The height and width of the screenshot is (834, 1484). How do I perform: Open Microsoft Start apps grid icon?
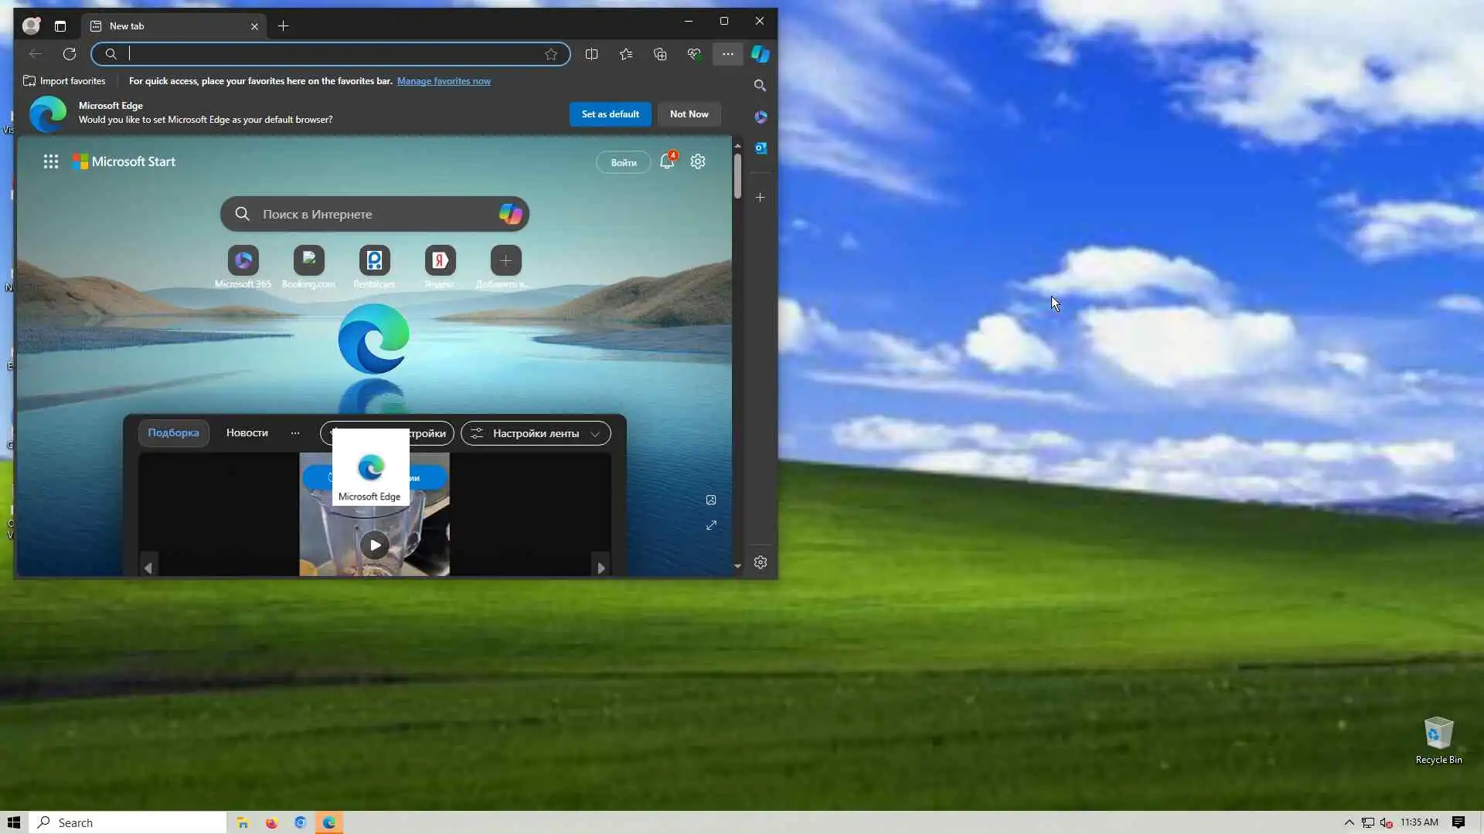[x=51, y=161]
